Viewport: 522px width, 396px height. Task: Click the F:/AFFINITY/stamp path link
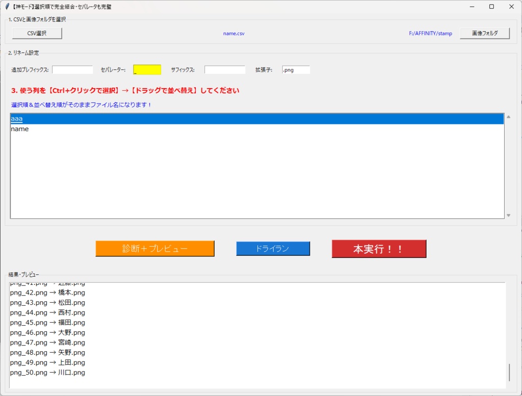coord(430,33)
